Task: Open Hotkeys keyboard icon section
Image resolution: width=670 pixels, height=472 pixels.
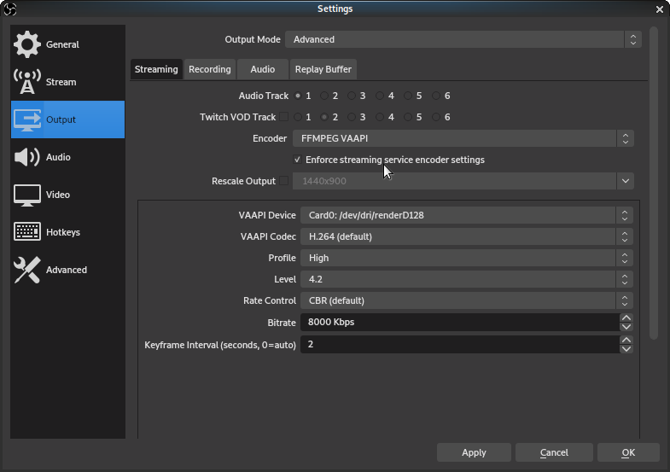Action: pos(27,232)
